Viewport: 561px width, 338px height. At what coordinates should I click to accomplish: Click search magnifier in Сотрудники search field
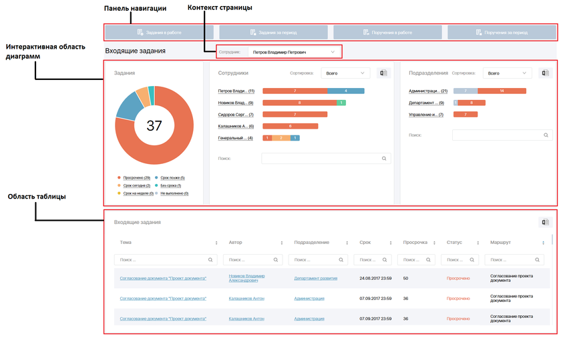(x=384, y=159)
